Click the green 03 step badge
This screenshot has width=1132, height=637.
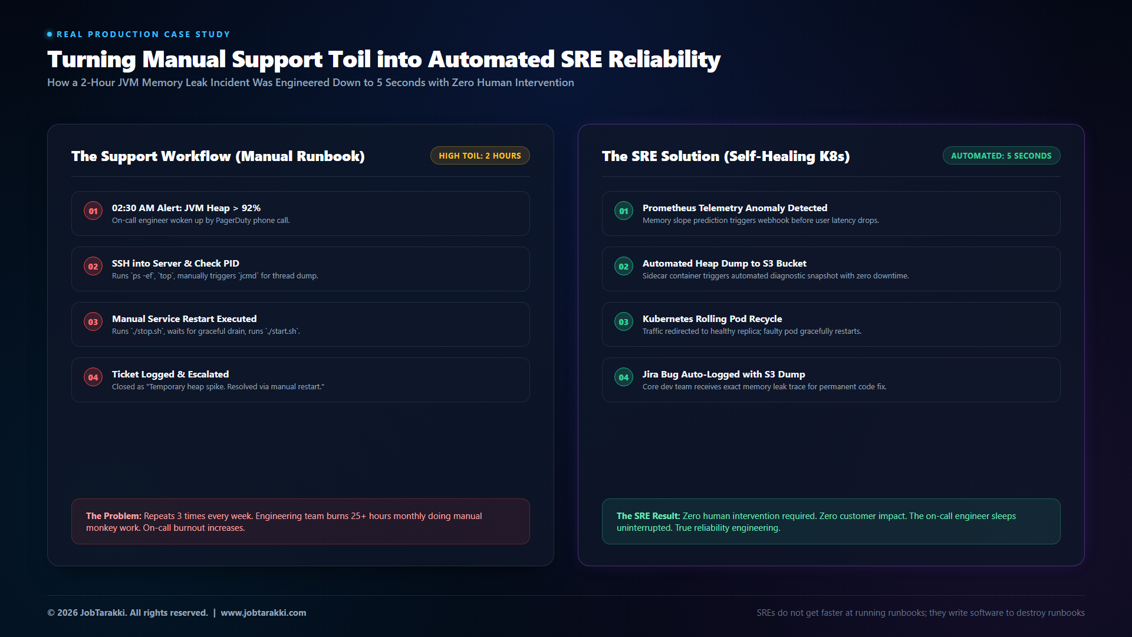[x=624, y=322]
